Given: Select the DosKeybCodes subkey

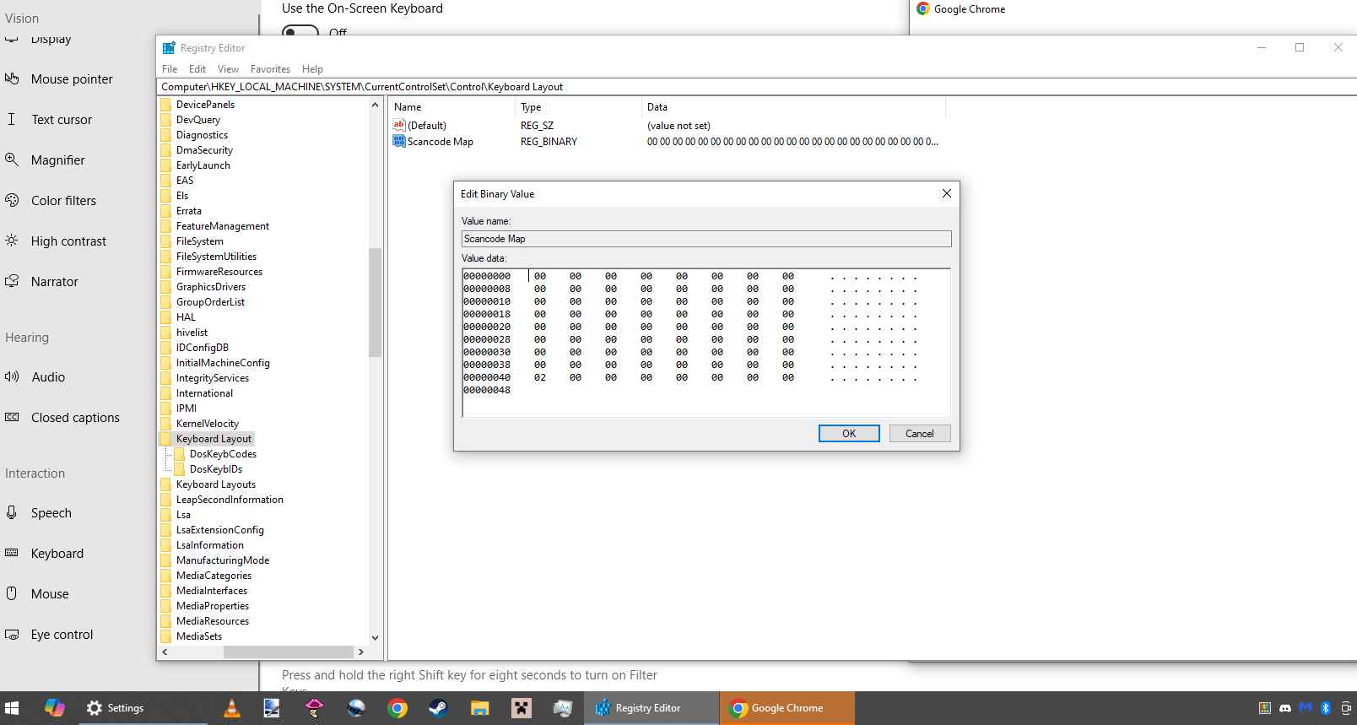Looking at the screenshot, I should coord(223,454).
